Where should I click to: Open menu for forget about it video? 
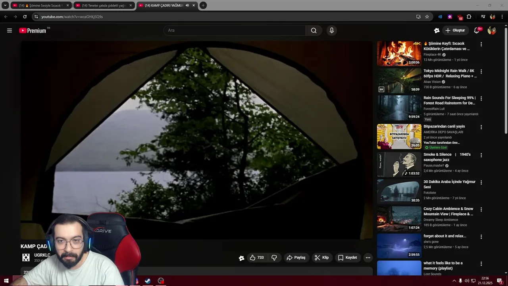click(x=481, y=237)
